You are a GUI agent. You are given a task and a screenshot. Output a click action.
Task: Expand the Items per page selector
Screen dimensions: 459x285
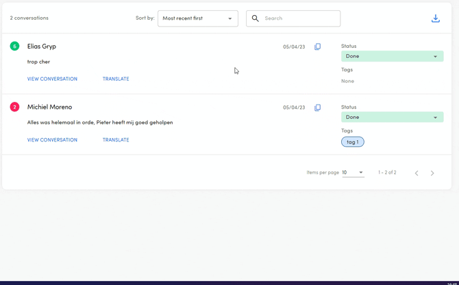353,173
